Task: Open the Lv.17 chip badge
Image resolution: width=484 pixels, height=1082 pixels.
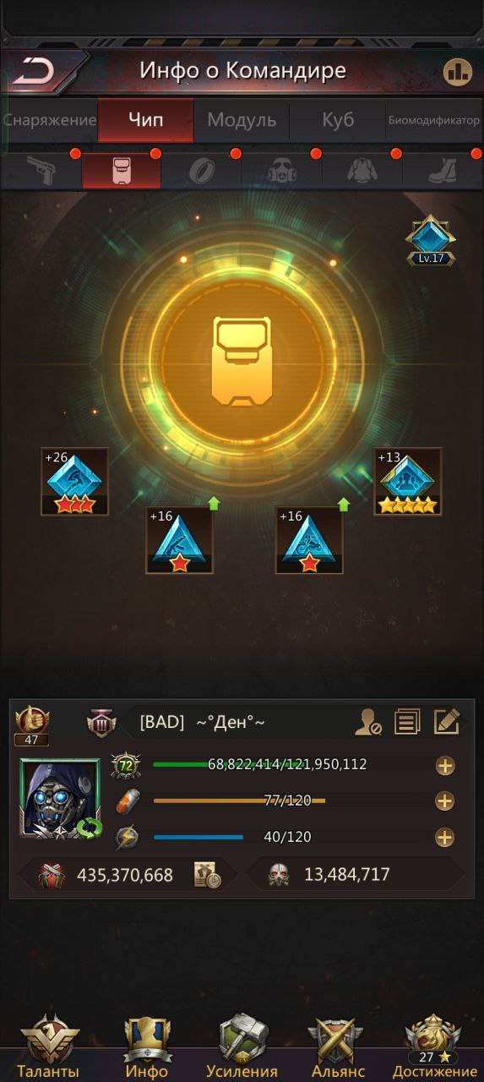Action: (431, 241)
